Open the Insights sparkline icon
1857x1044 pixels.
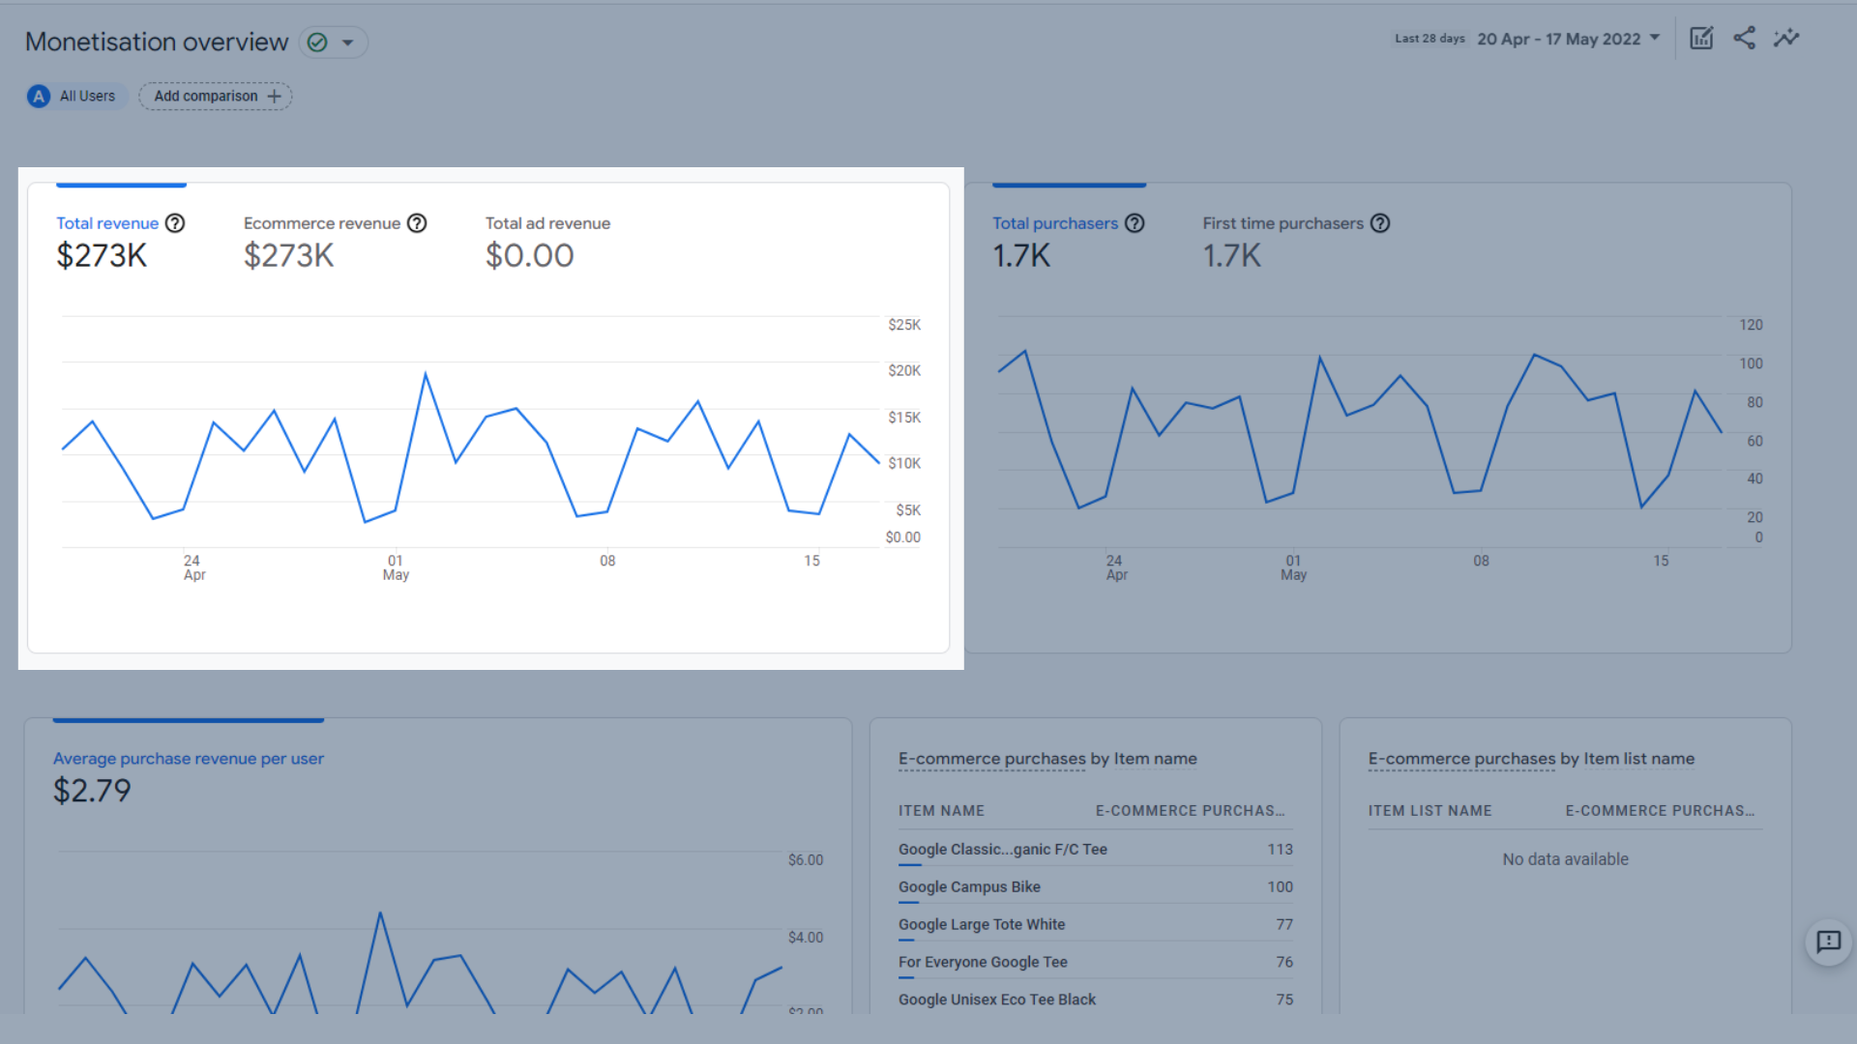[1786, 39]
